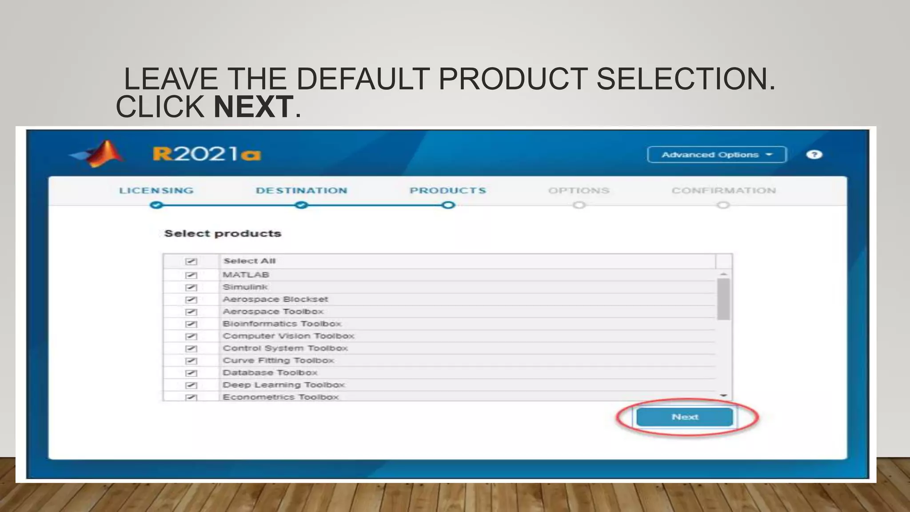910x512 pixels.
Task: Click the Options step circle marker
Action: tap(579, 205)
